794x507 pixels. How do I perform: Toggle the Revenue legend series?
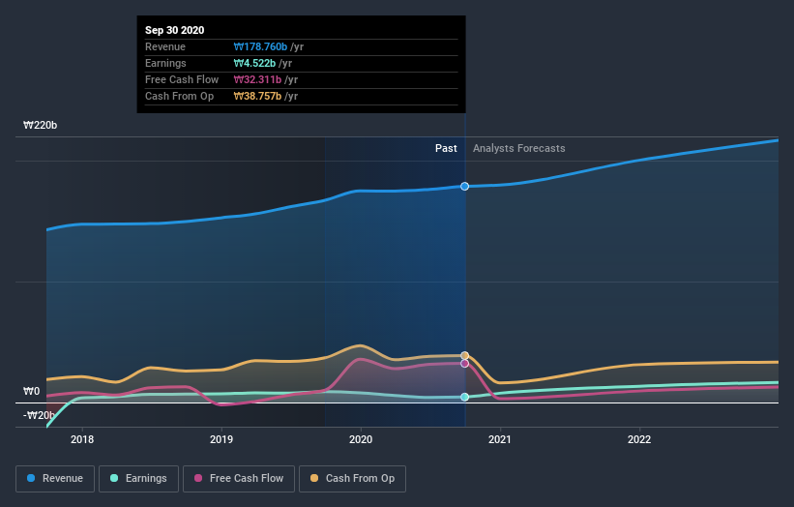[55, 479]
